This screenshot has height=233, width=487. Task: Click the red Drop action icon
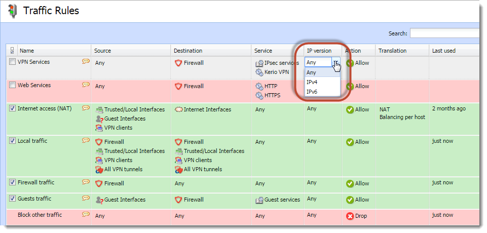350,216
